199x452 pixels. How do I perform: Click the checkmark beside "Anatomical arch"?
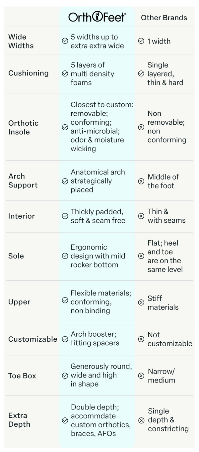(65, 181)
